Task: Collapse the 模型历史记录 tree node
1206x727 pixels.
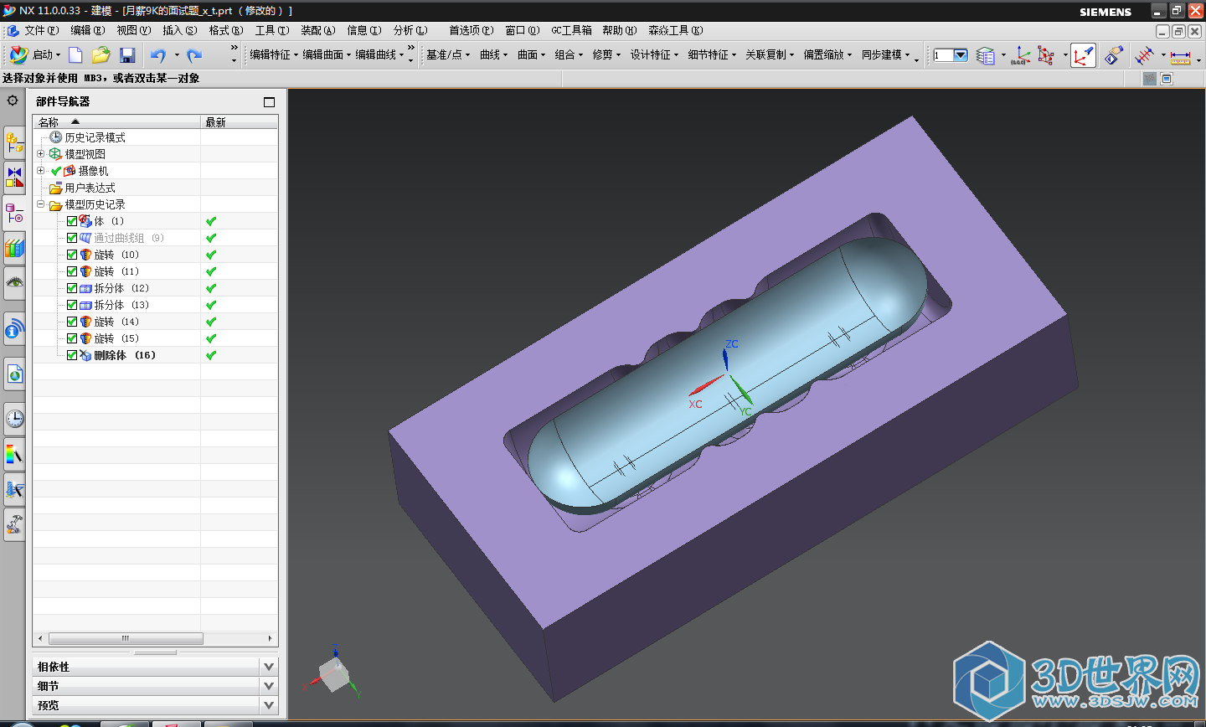Action: click(40, 204)
